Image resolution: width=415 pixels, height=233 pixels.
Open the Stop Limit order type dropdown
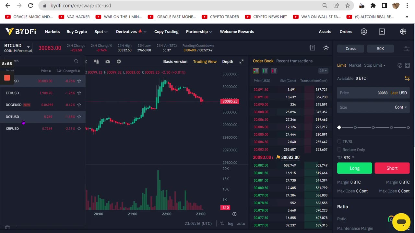(x=375, y=65)
